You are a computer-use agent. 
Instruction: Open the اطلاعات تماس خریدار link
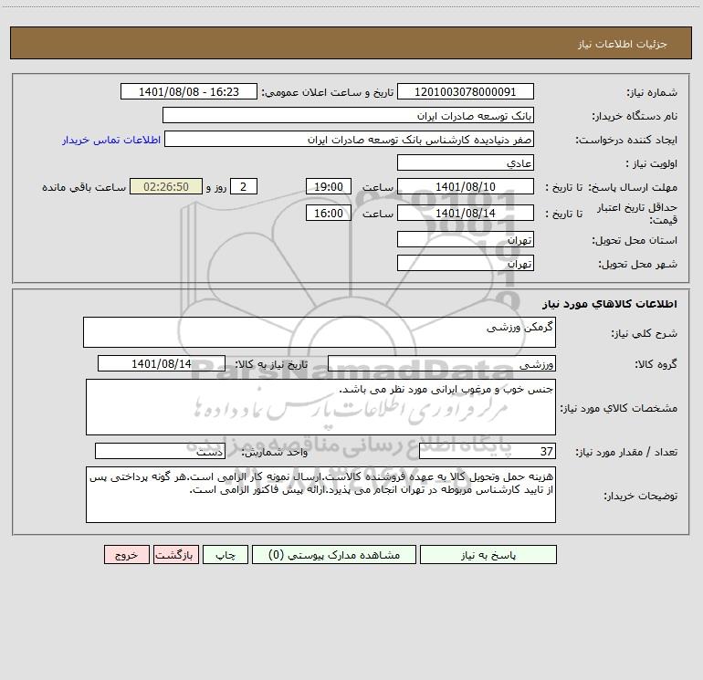(x=111, y=140)
